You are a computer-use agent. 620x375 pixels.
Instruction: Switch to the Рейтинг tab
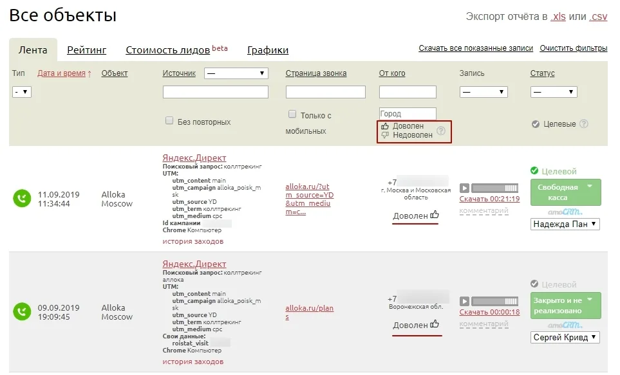87,50
